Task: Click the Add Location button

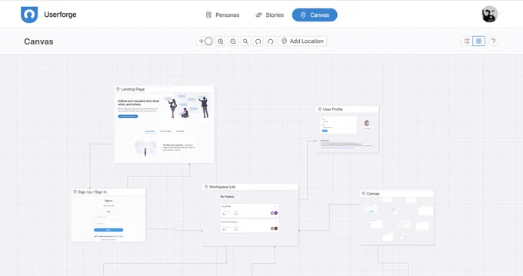Action: tap(302, 41)
